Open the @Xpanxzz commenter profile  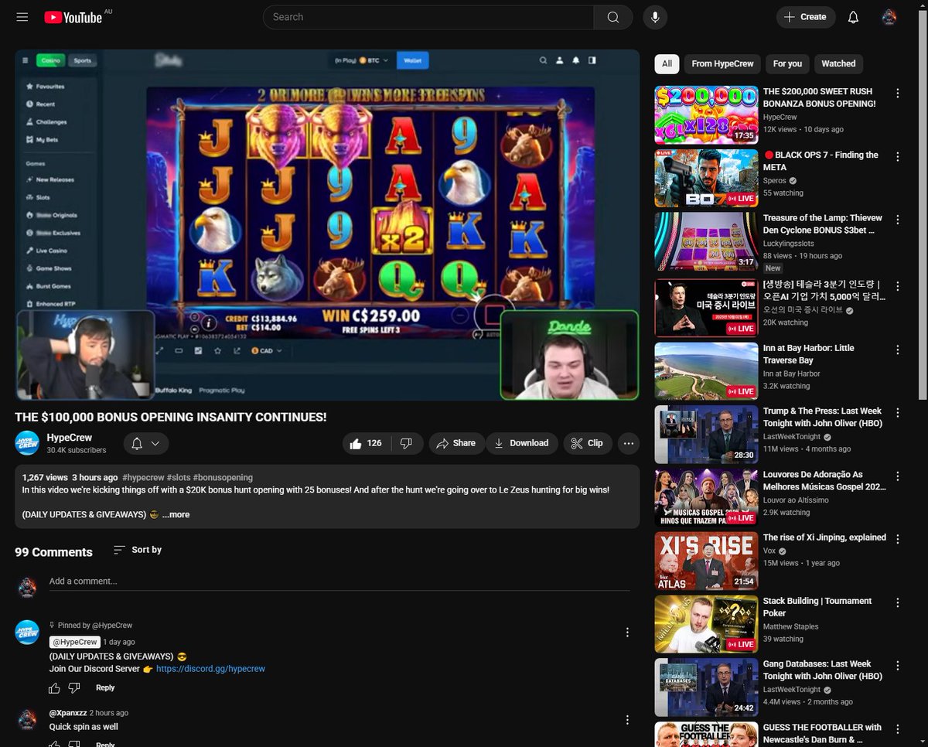(68, 713)
